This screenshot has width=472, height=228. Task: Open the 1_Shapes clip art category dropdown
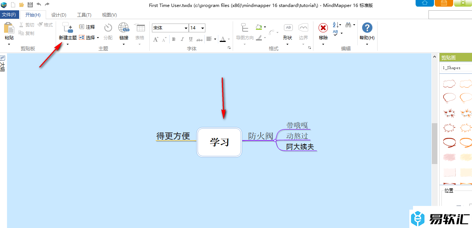tap(457, 68)
